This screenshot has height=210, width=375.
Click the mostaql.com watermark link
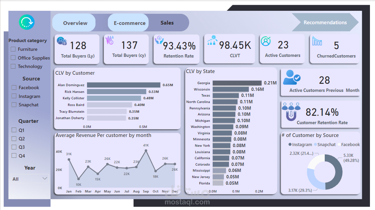tap(187, 202)
